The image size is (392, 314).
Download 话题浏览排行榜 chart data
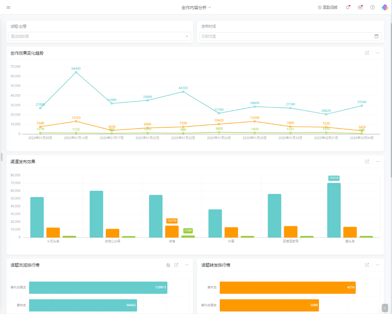click(x=168, y=265)
